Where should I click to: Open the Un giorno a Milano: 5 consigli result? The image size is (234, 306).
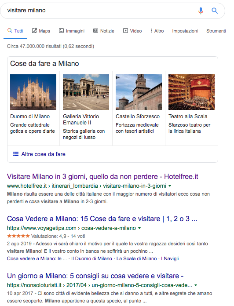[x=95, y=276]
